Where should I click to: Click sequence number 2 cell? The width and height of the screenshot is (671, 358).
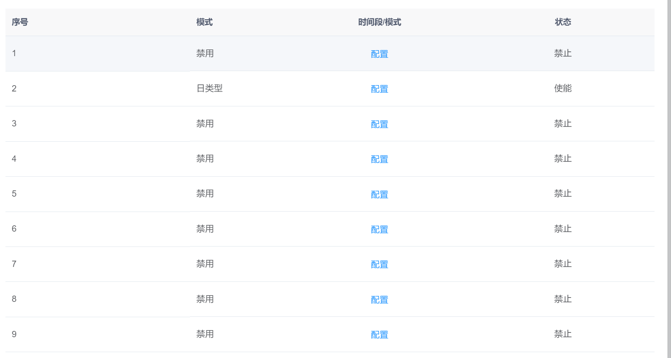(x=14, y=88)
